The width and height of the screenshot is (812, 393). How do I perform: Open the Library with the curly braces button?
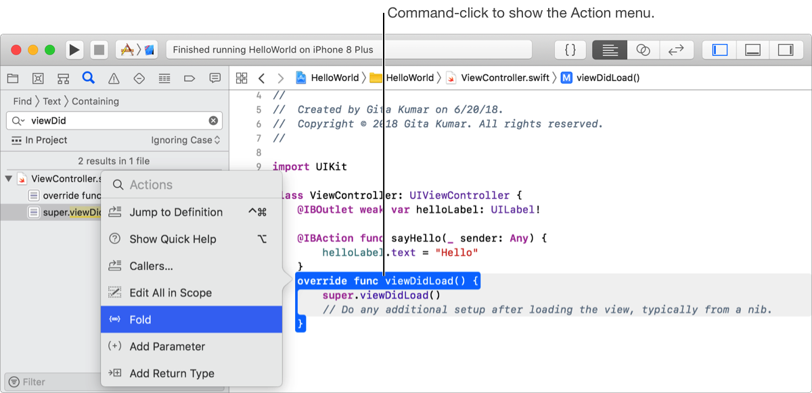point(570,49)
